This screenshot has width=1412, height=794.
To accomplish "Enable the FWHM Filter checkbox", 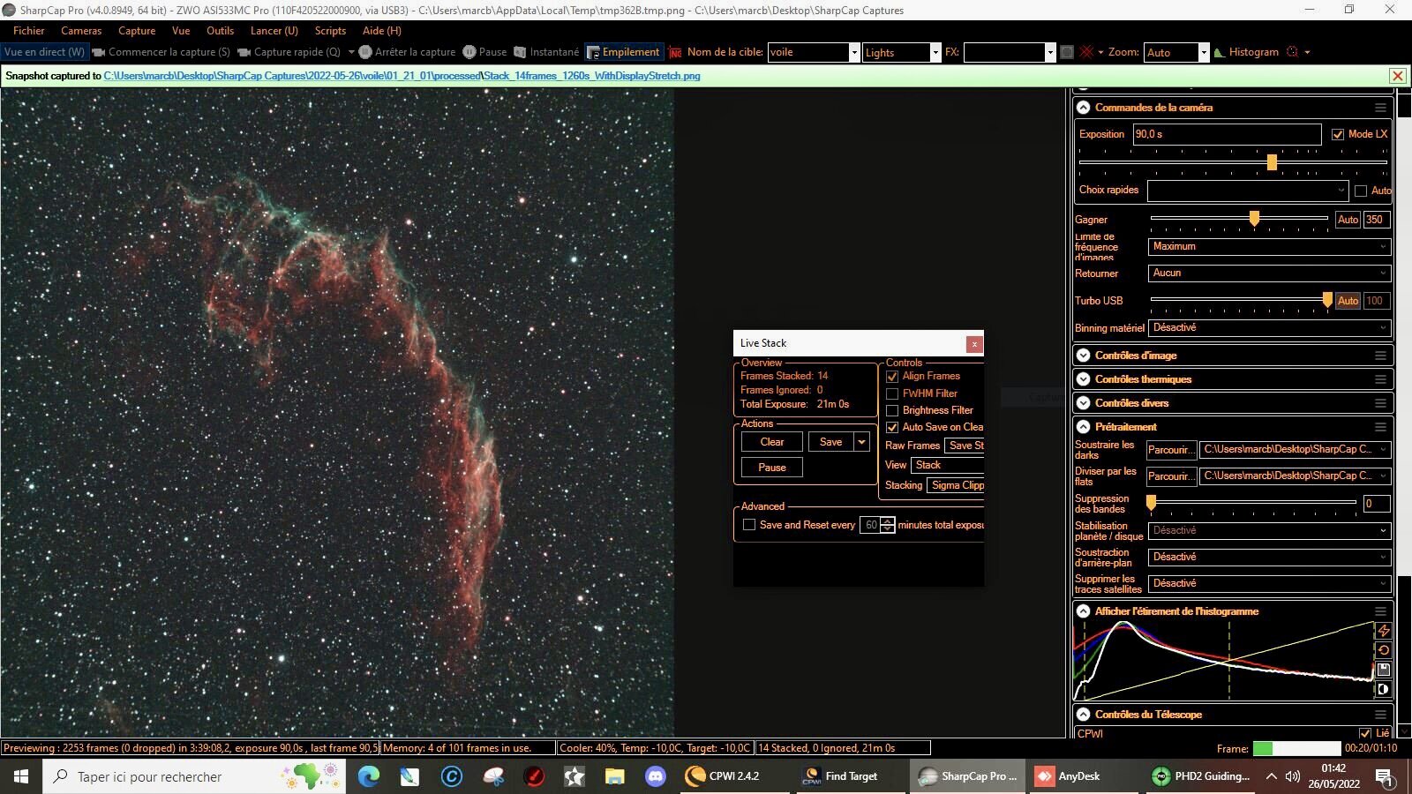I will (x=892, y=393).
